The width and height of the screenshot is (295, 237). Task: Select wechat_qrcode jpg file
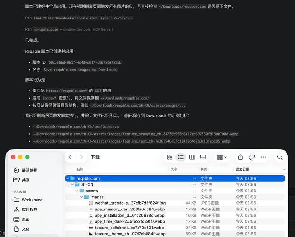(x=175, y=203)
